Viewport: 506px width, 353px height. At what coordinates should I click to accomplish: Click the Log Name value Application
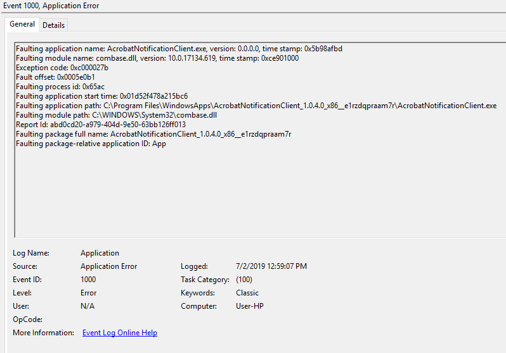(x=100, y=253)
